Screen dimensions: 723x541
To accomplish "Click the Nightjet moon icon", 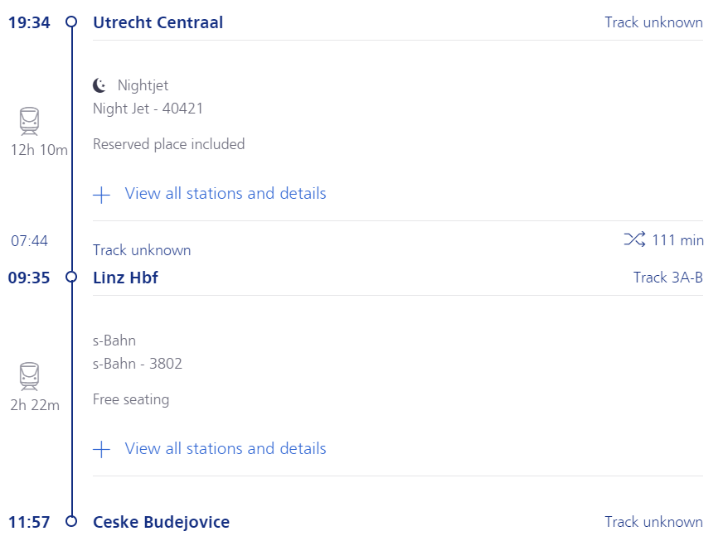I will pos(99,85).
